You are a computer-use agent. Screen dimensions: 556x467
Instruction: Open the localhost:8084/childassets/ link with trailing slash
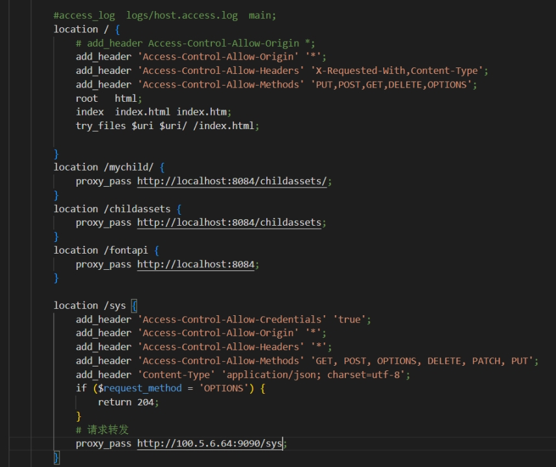click(x=231, y=181)
